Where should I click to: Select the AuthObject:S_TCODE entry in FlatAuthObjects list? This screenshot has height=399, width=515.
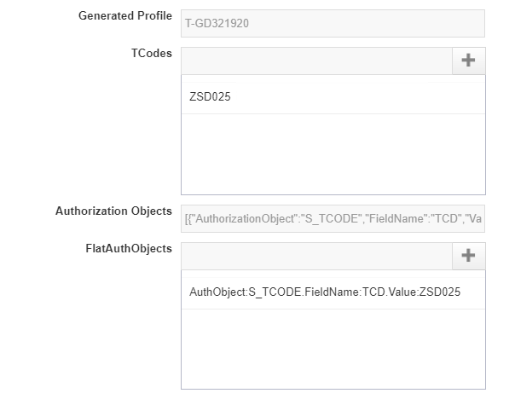coord(333,292)
